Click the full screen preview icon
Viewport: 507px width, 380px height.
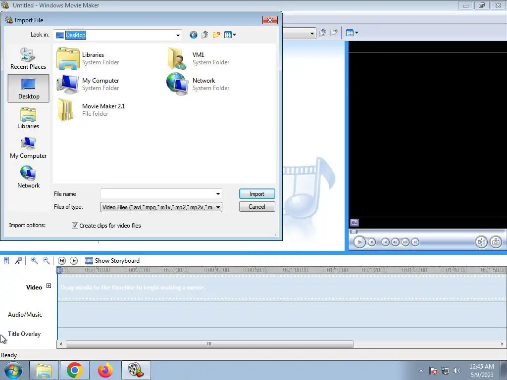click(355, 223)
